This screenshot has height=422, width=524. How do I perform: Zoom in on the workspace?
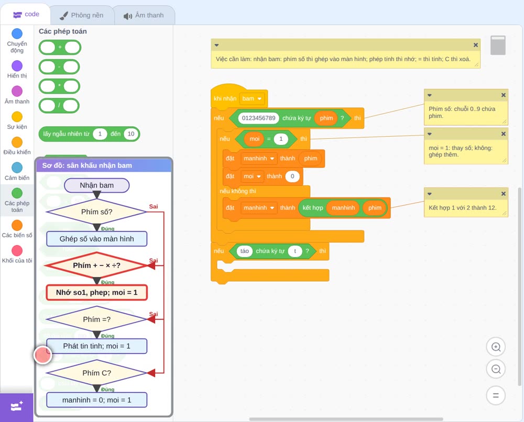pos(496,347)
